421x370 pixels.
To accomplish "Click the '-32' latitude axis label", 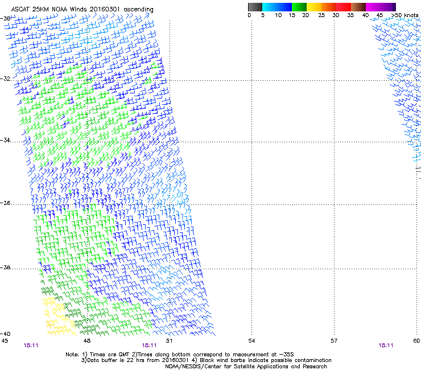I will coord(5,79).
